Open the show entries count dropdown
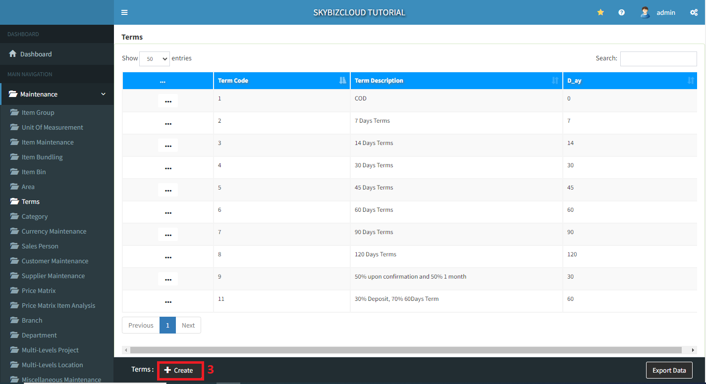Image resolution: width=706 pixels, height=384 pixels. 155,59
